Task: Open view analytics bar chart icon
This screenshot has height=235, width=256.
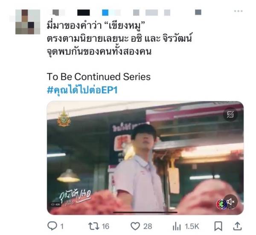Action: (177, 226)
